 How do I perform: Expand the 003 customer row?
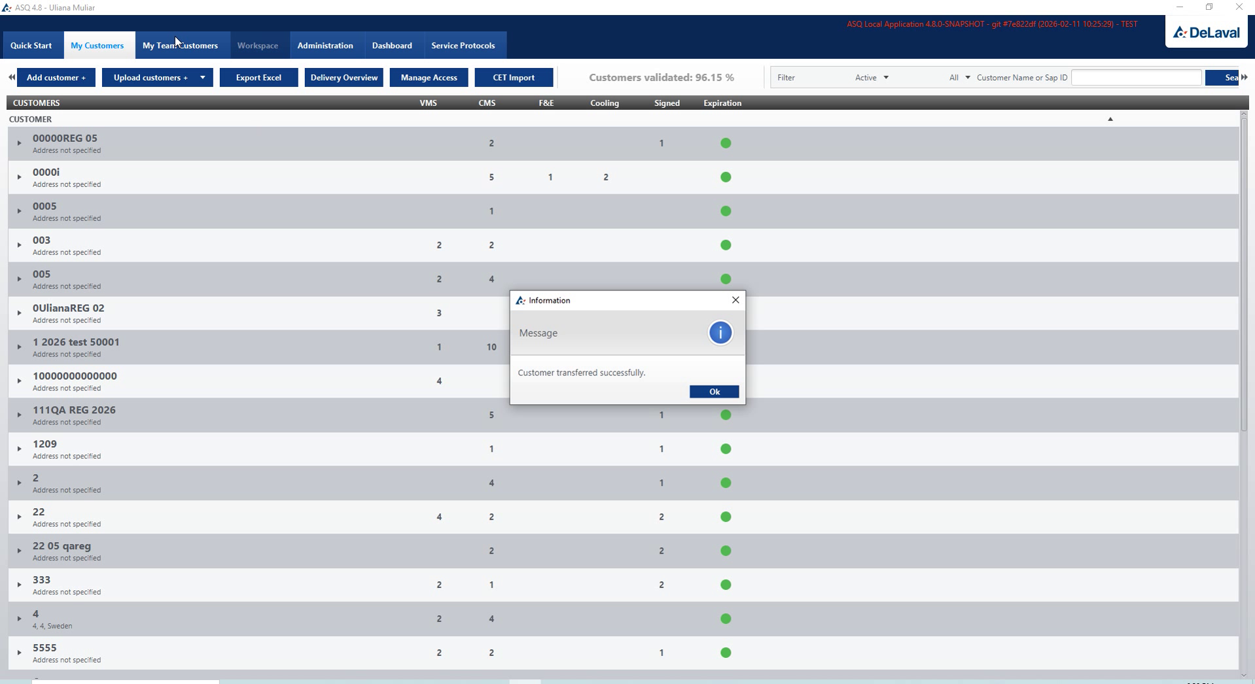pos(19,245)
